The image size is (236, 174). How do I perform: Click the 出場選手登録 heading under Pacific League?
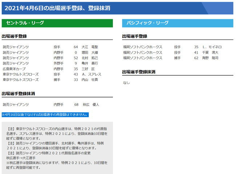135,36
